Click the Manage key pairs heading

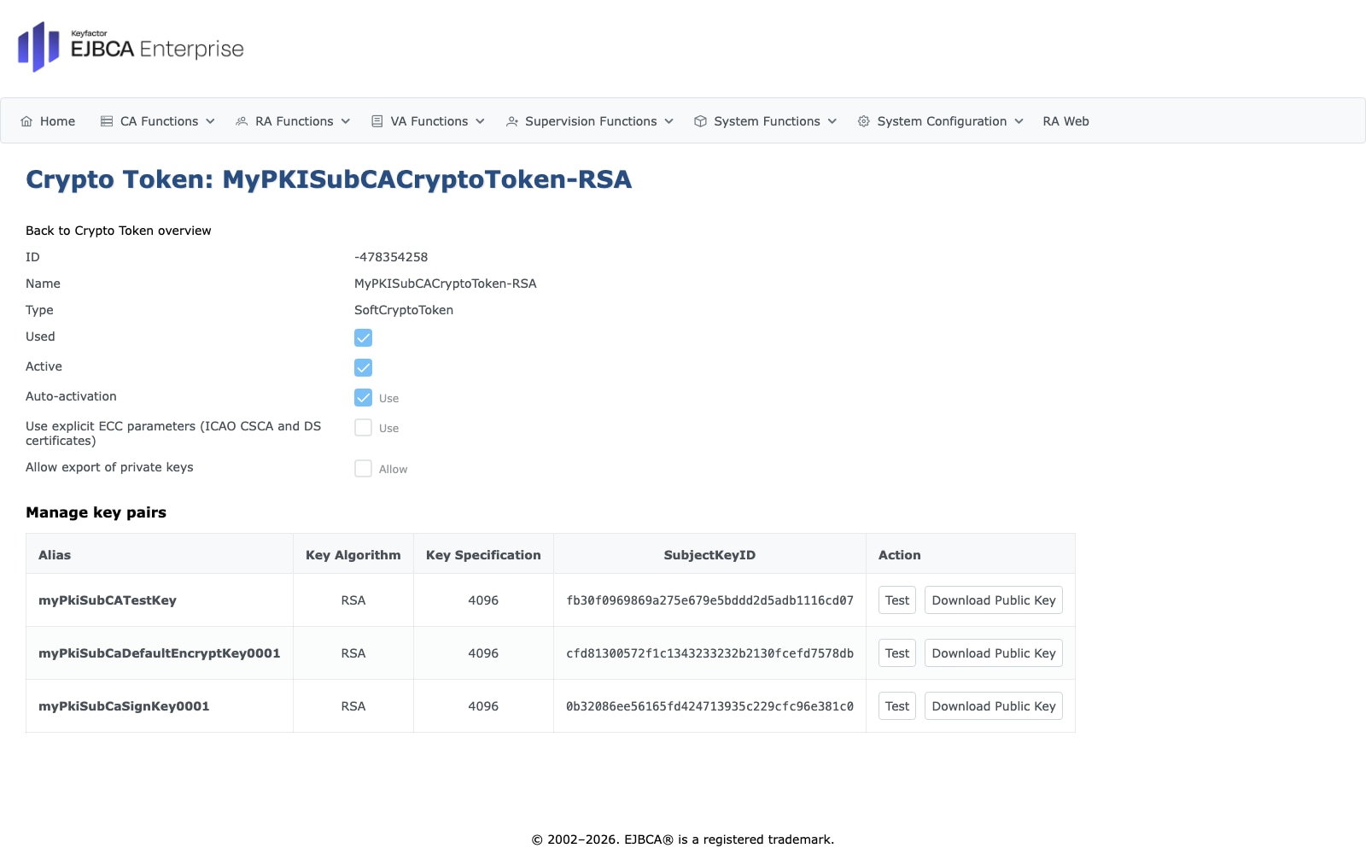coord(96,512)
